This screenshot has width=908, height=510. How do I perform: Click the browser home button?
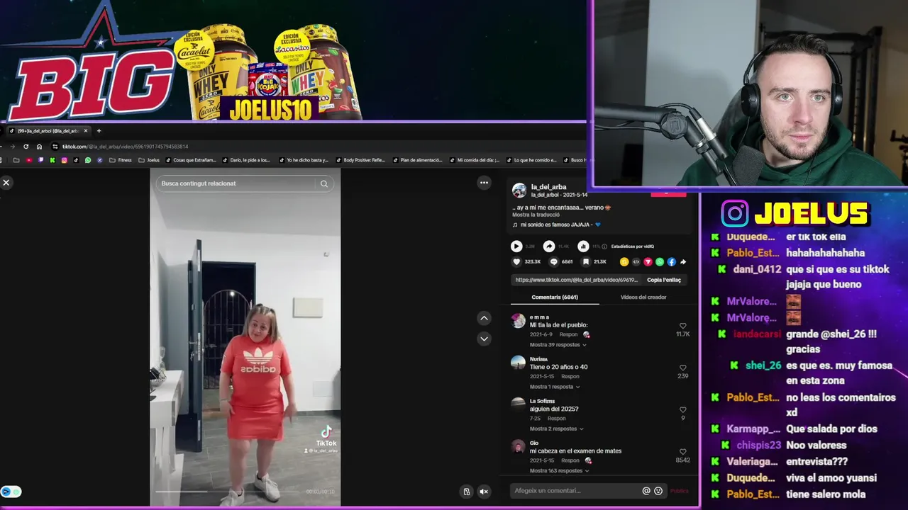coord(39,147)
